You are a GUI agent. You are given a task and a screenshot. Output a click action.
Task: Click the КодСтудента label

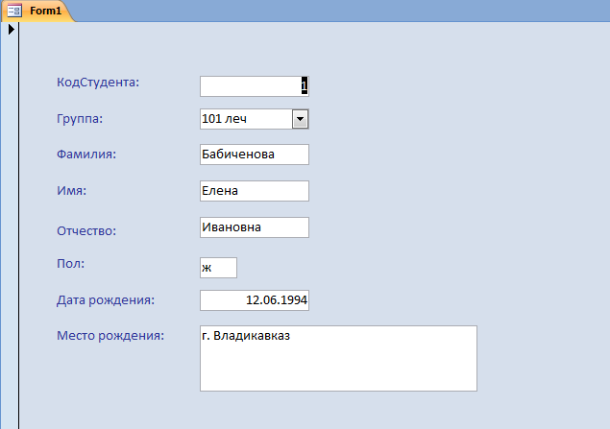[x=98, y=82]
